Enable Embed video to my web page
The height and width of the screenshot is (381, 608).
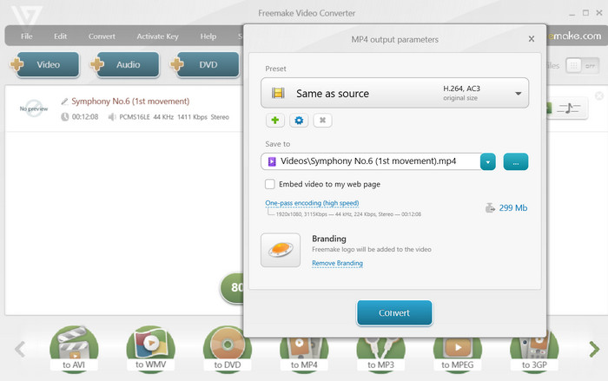[270, 184]
